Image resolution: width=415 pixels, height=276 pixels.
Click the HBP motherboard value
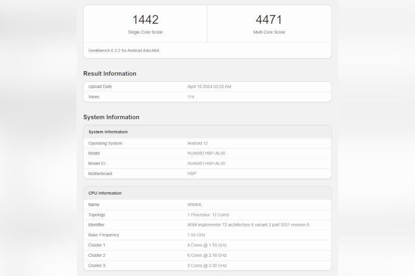pos(192,173)
